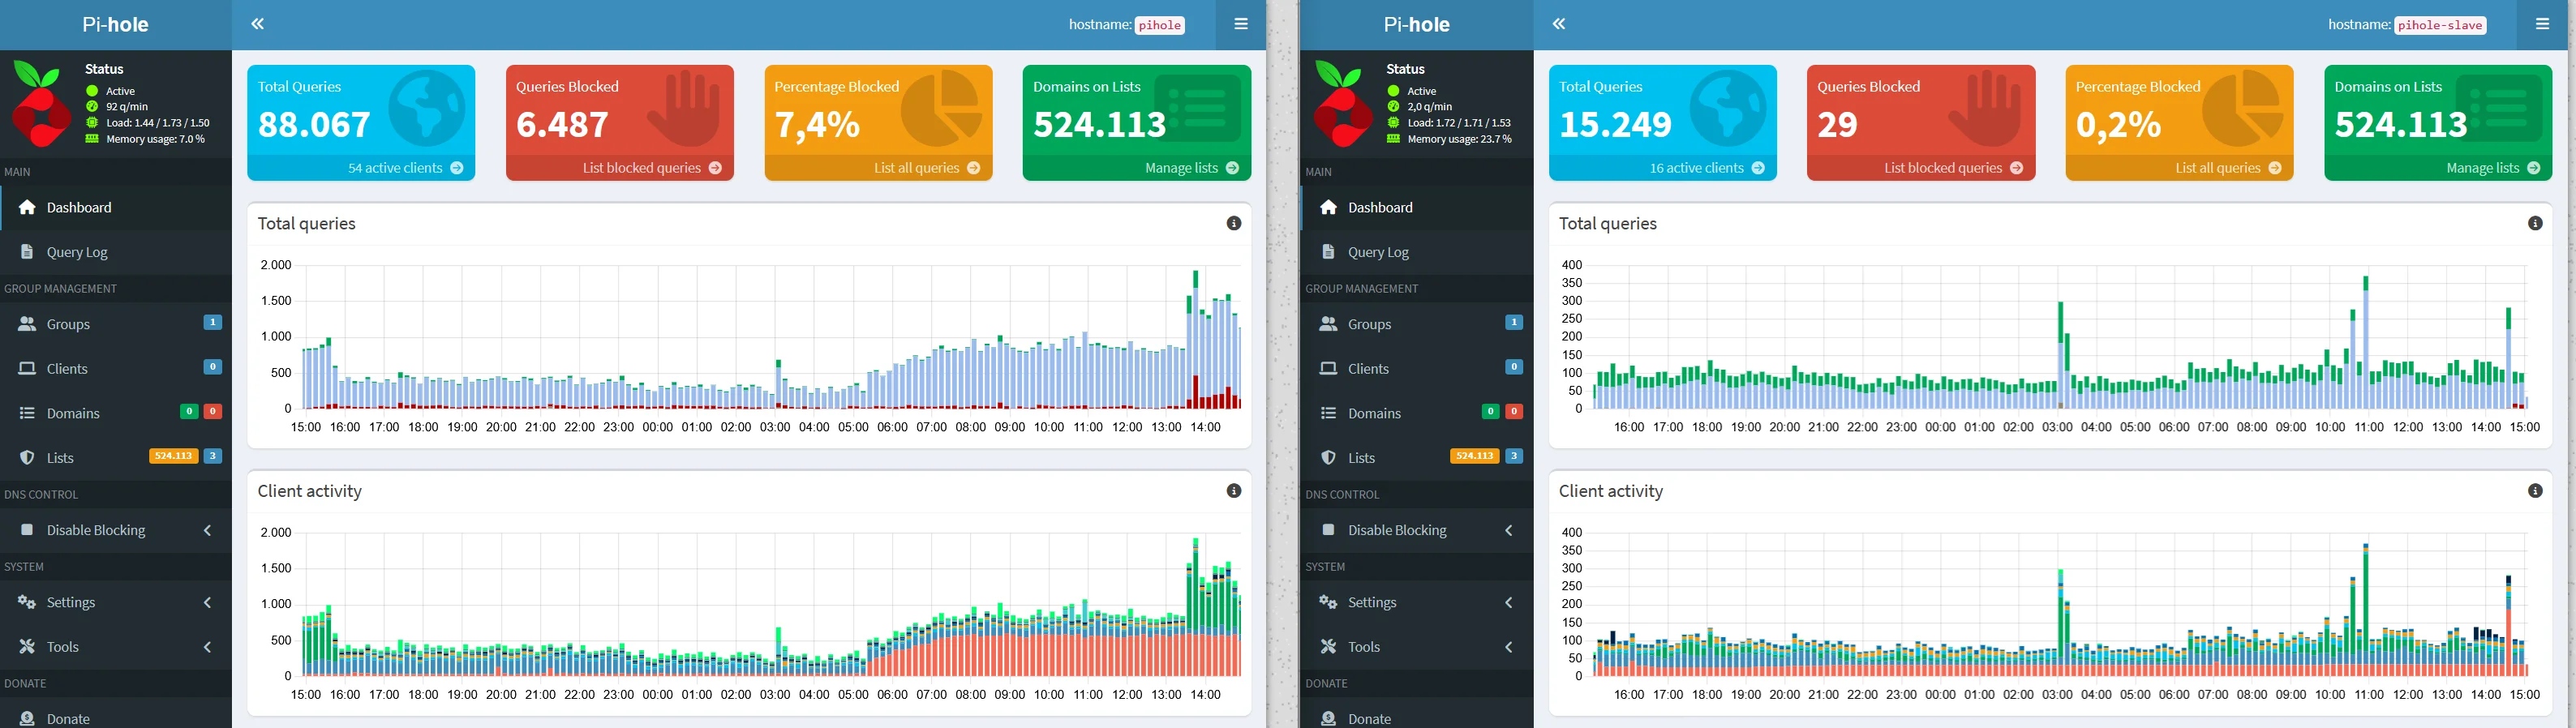This screenshot has width=2576, height=728.
Task: Click the list icon for Domains in pihole sidebar
Action: coord(27,413)
